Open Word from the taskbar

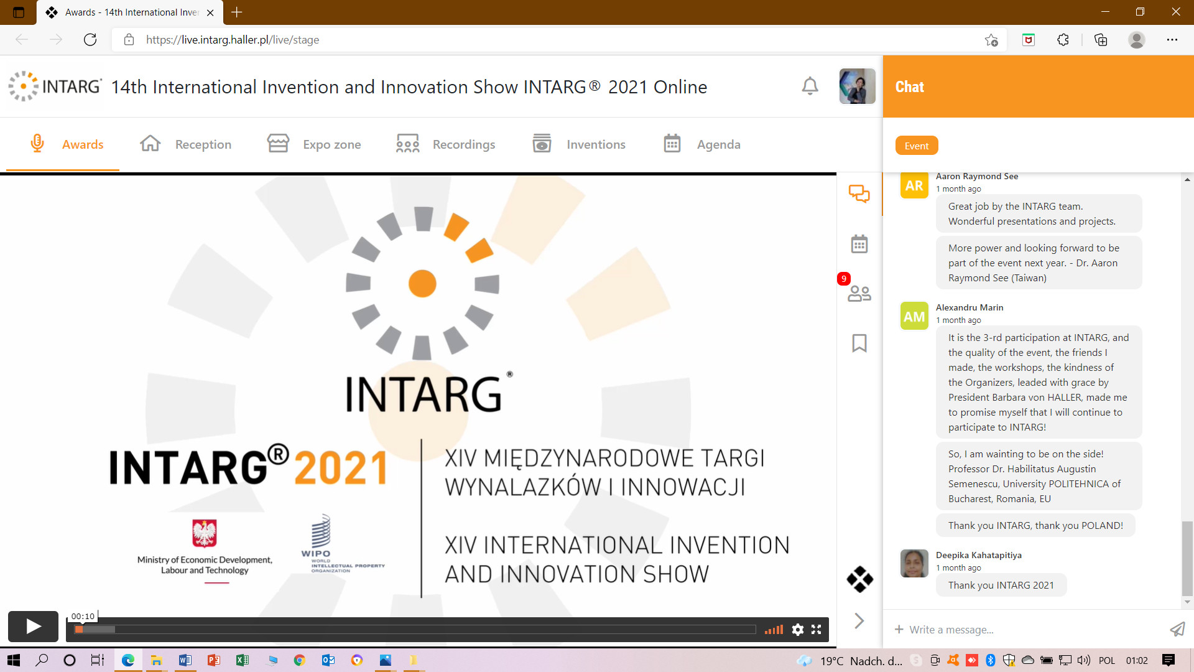click(x=185, y=660)
